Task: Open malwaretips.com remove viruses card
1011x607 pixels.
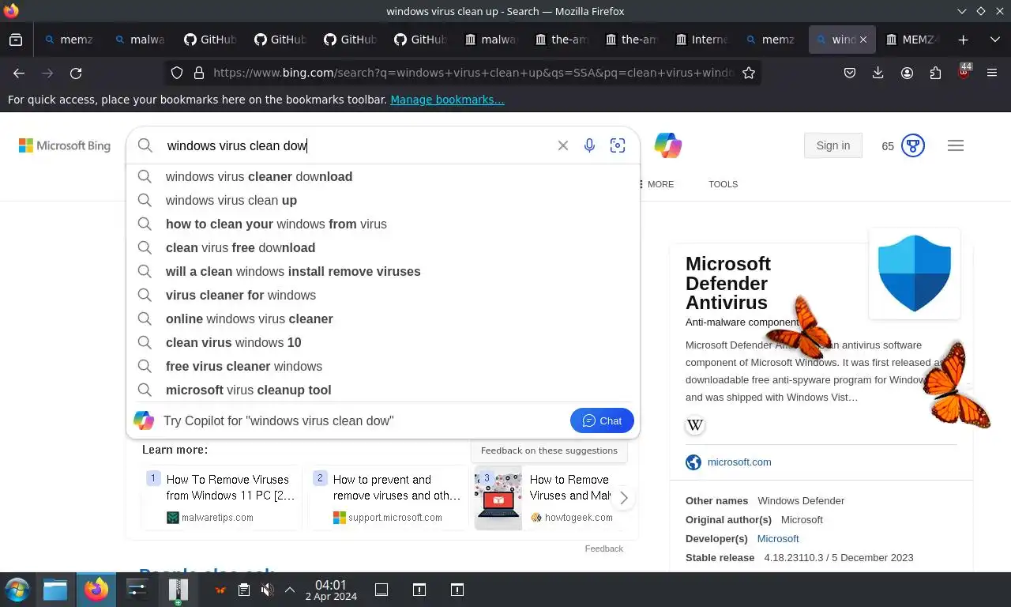Action: [222, 498]
